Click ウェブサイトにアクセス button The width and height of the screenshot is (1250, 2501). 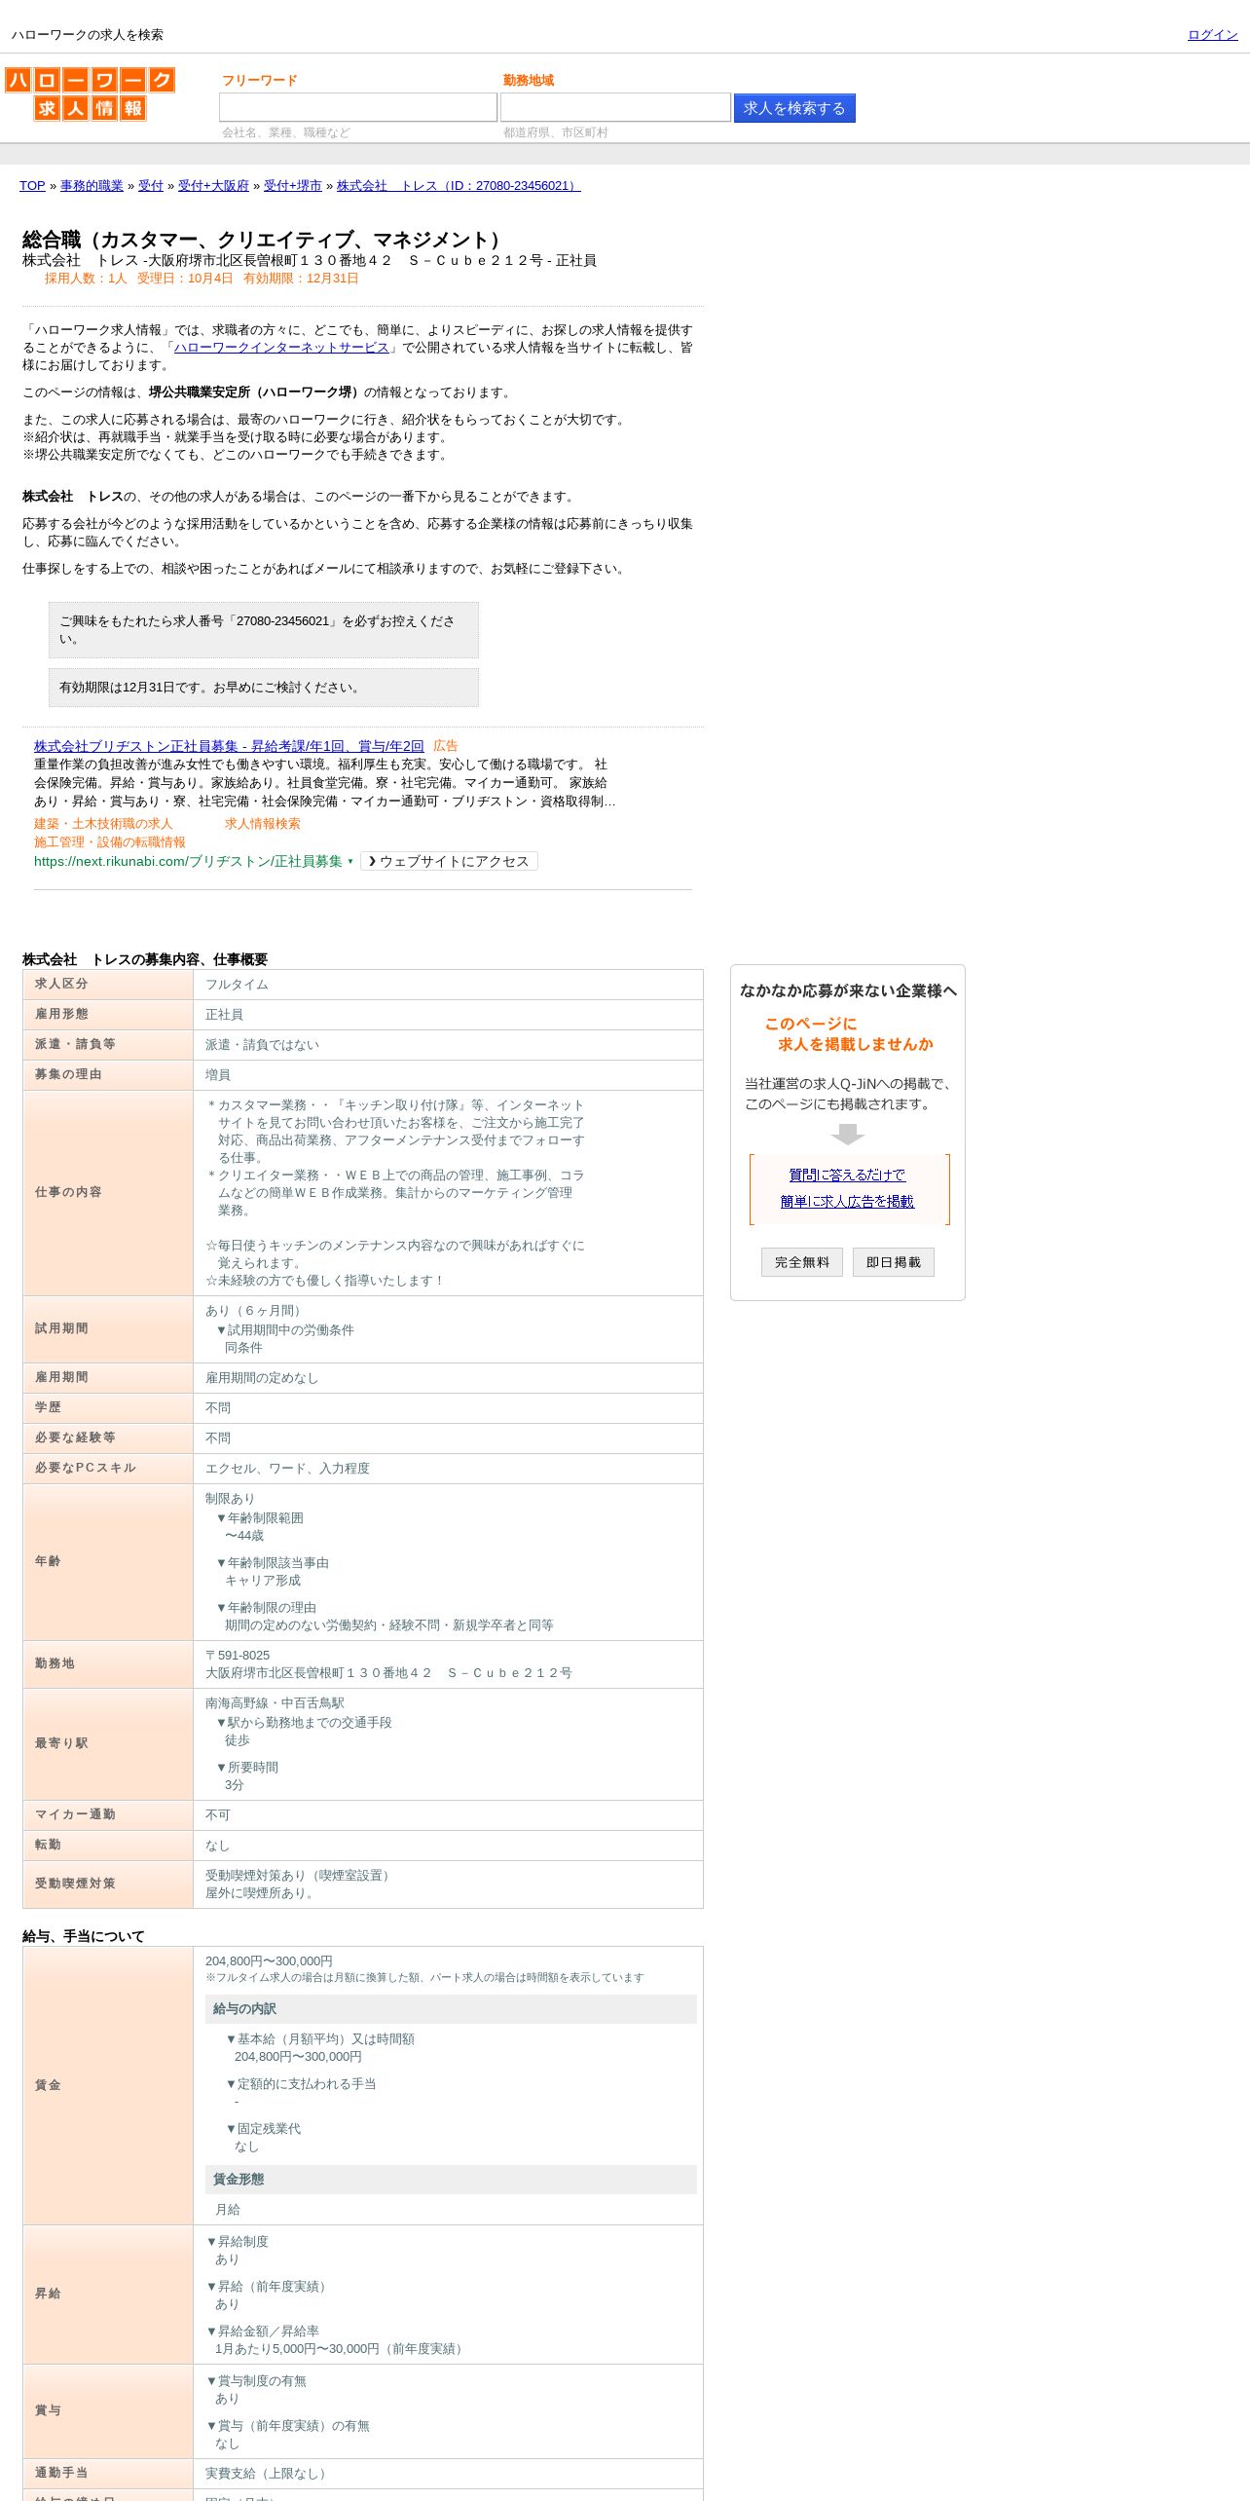click(449, 861)
